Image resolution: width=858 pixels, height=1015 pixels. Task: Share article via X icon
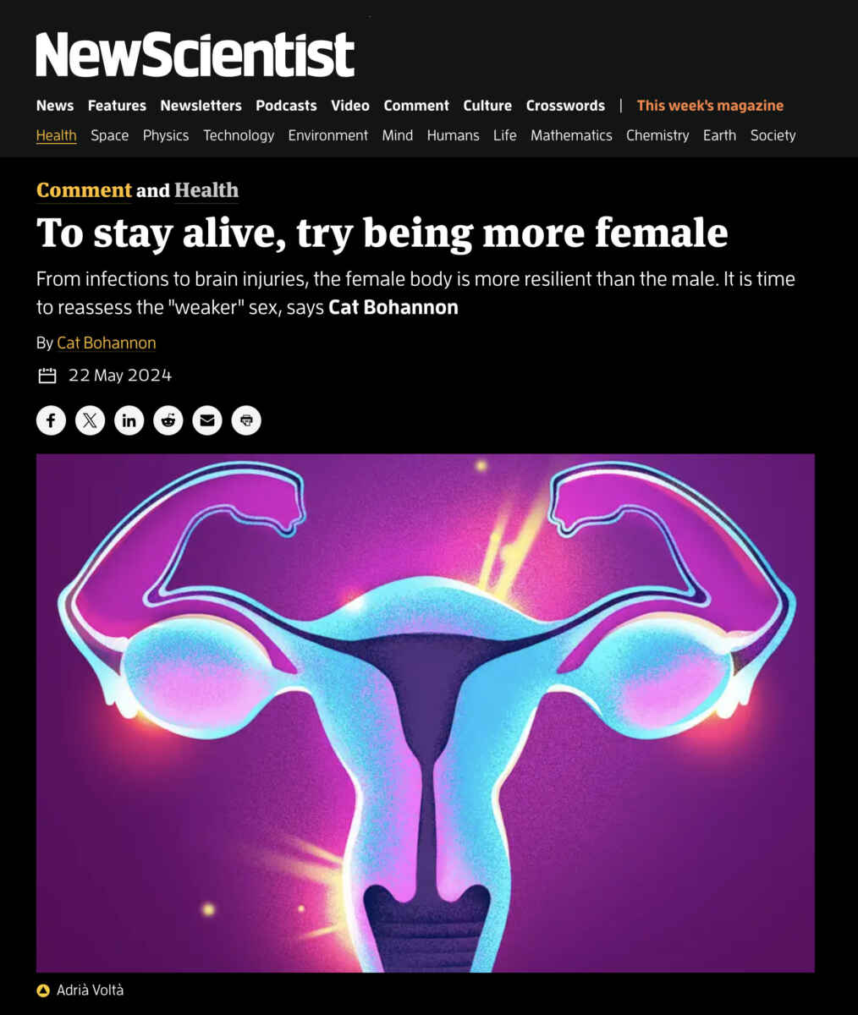tap(90, 420)
